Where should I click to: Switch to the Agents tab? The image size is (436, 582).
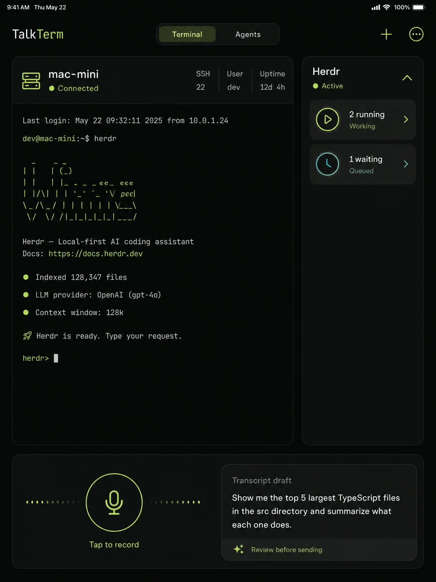(x=248, y=34)
